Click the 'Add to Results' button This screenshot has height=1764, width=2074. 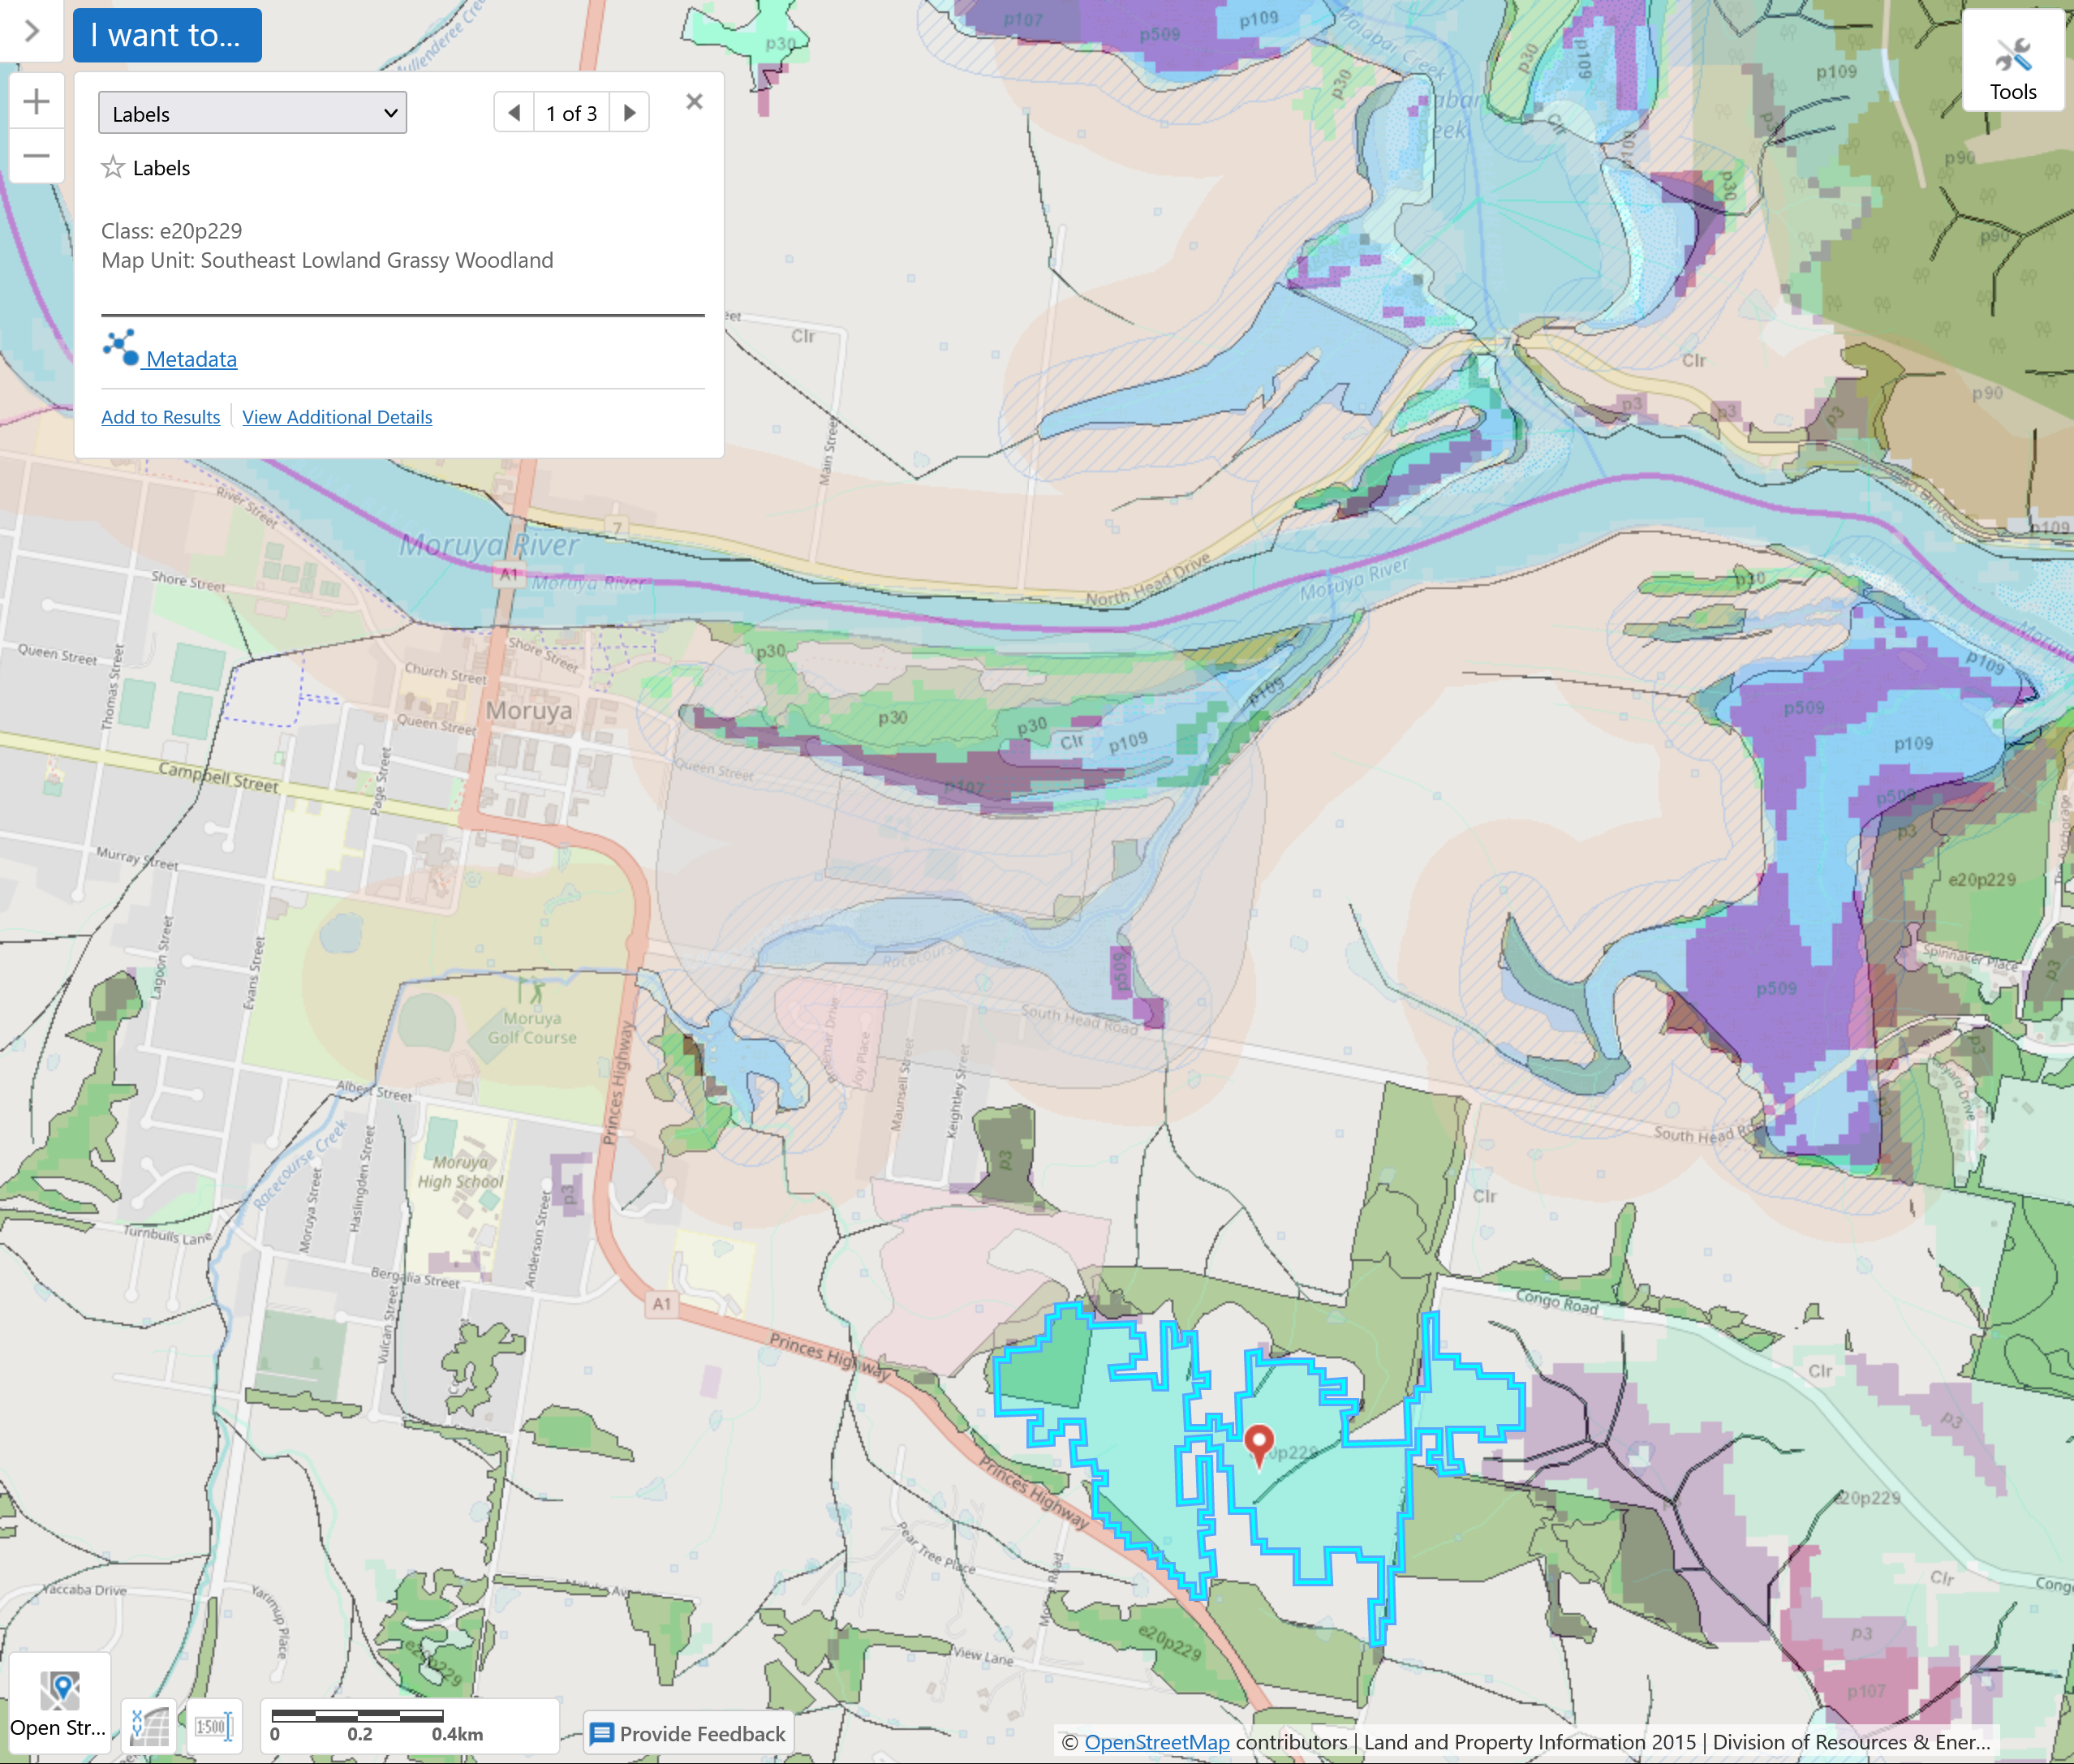[161, 416]
